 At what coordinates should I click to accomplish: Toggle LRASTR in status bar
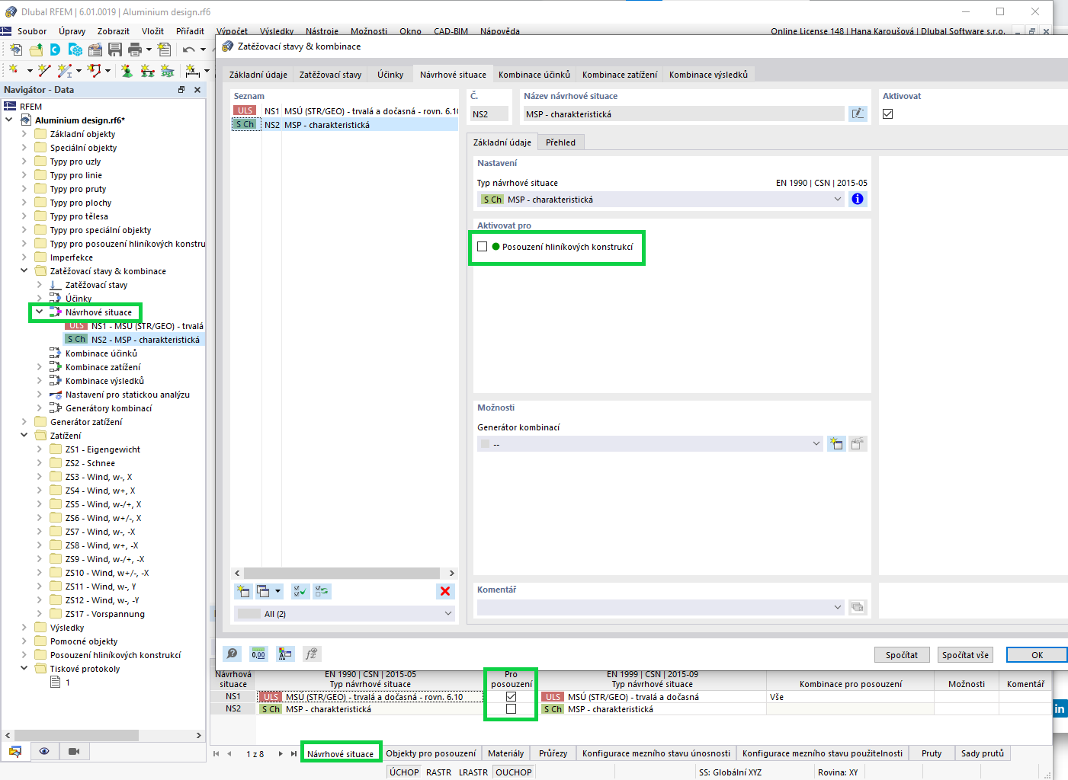(473, 772)
